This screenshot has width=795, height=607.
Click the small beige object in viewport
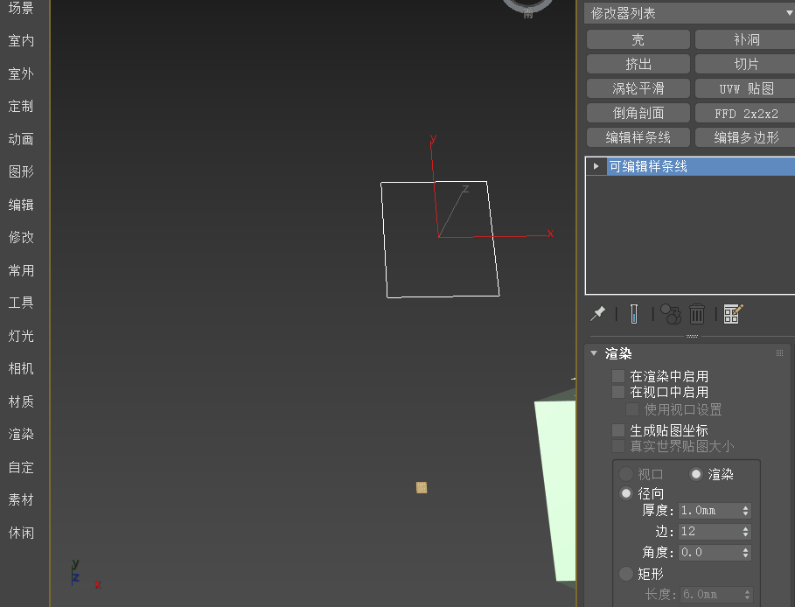(x=422, y=487)
